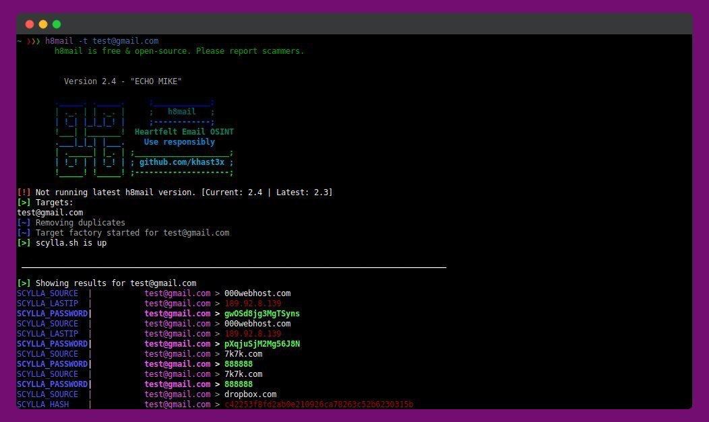The height and width of the screenshot is (422, 709).
Task: Click the "Use responsibly" text
Action: point(179,142)
